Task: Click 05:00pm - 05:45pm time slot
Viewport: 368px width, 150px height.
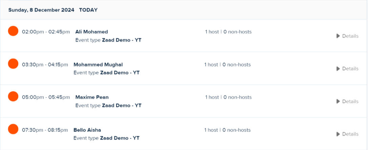Action: coord(46,97)
